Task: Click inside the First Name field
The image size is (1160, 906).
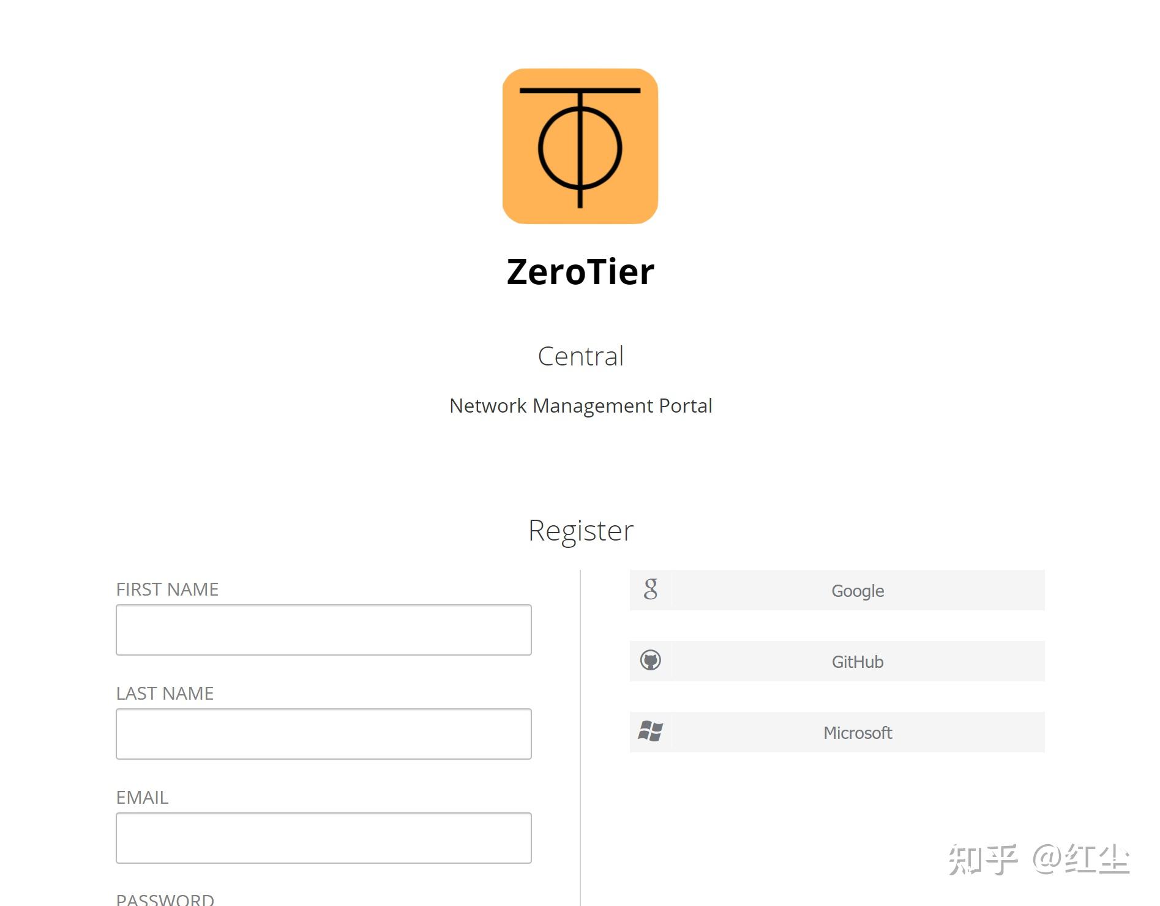Action: [x=323, y=629]
